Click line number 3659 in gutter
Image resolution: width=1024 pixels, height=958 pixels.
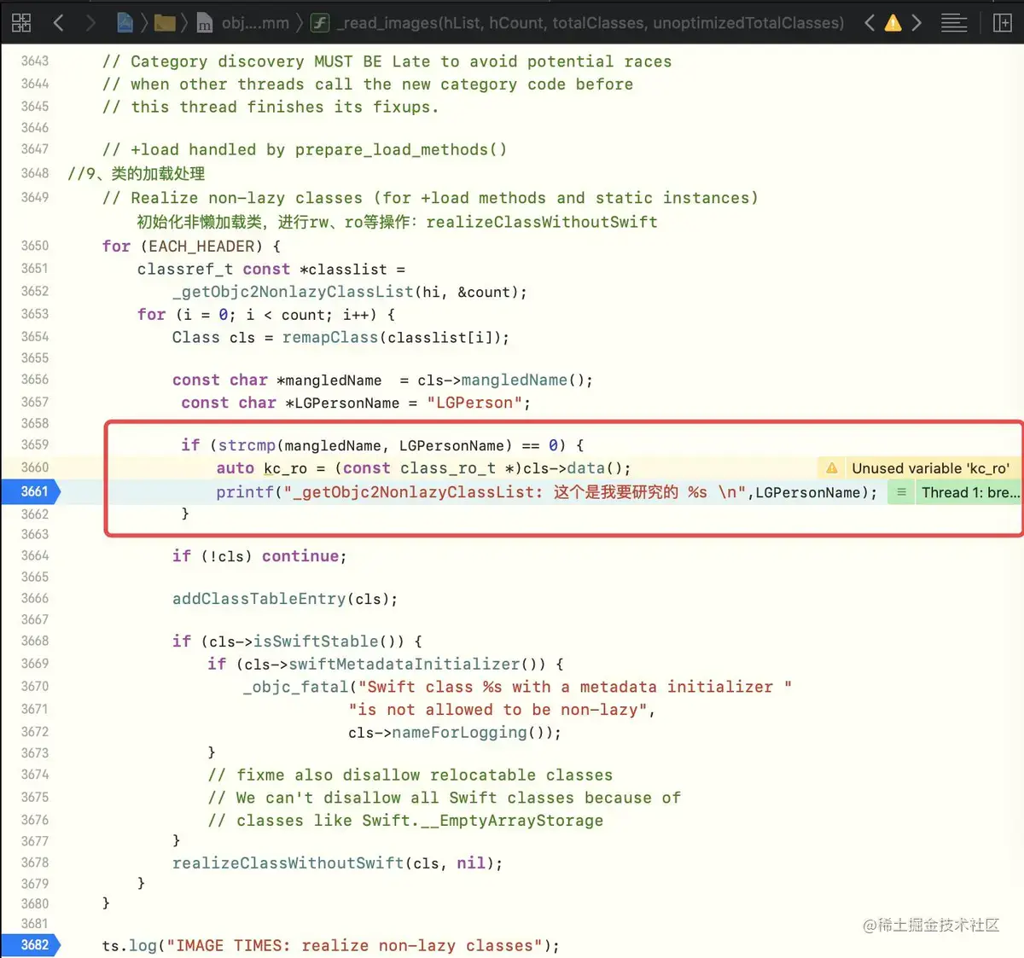coord(35,444)
